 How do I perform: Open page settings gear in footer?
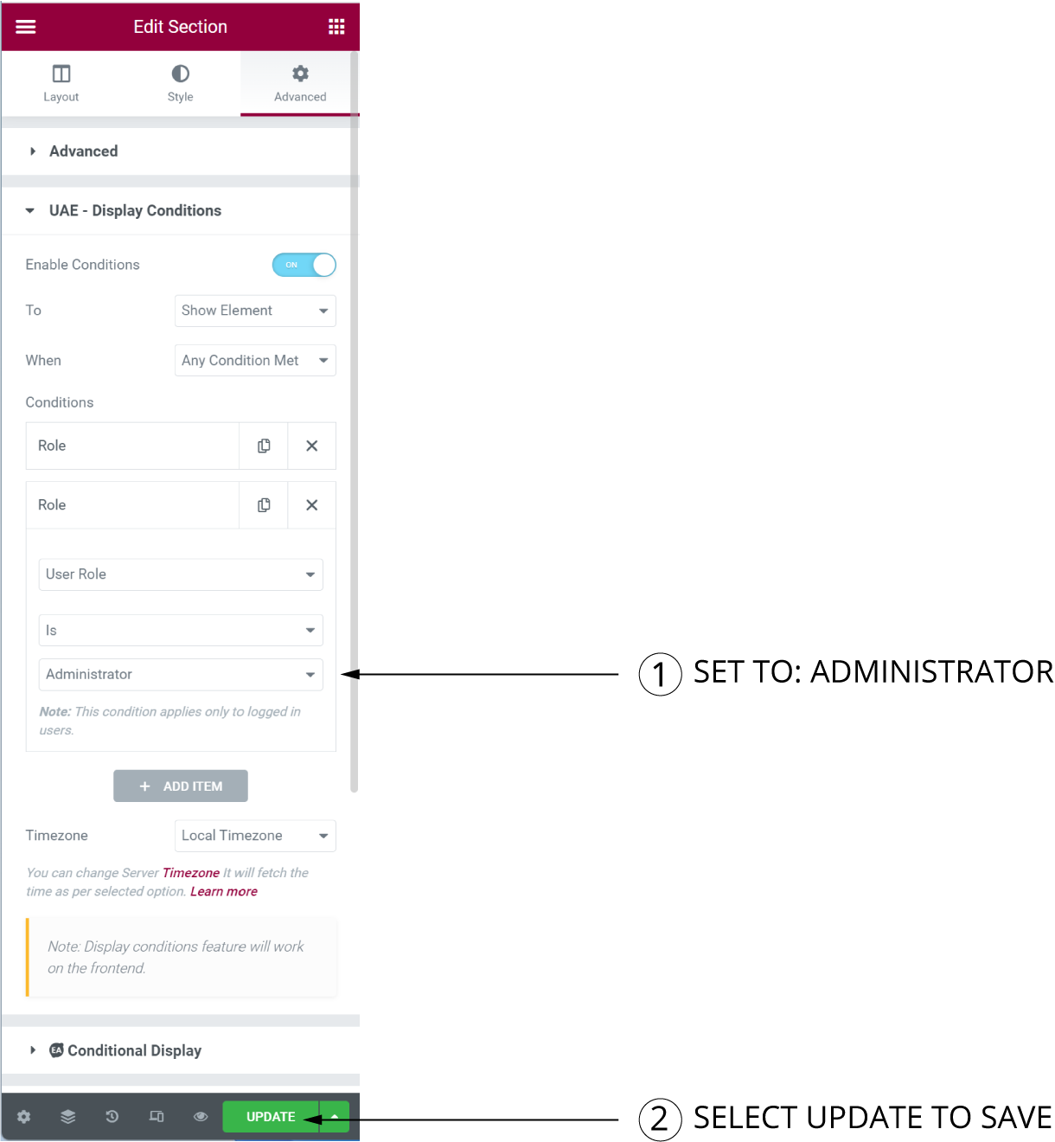(x=24, y=1117)
